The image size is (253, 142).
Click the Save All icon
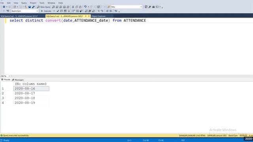click(x=33, y=7)
